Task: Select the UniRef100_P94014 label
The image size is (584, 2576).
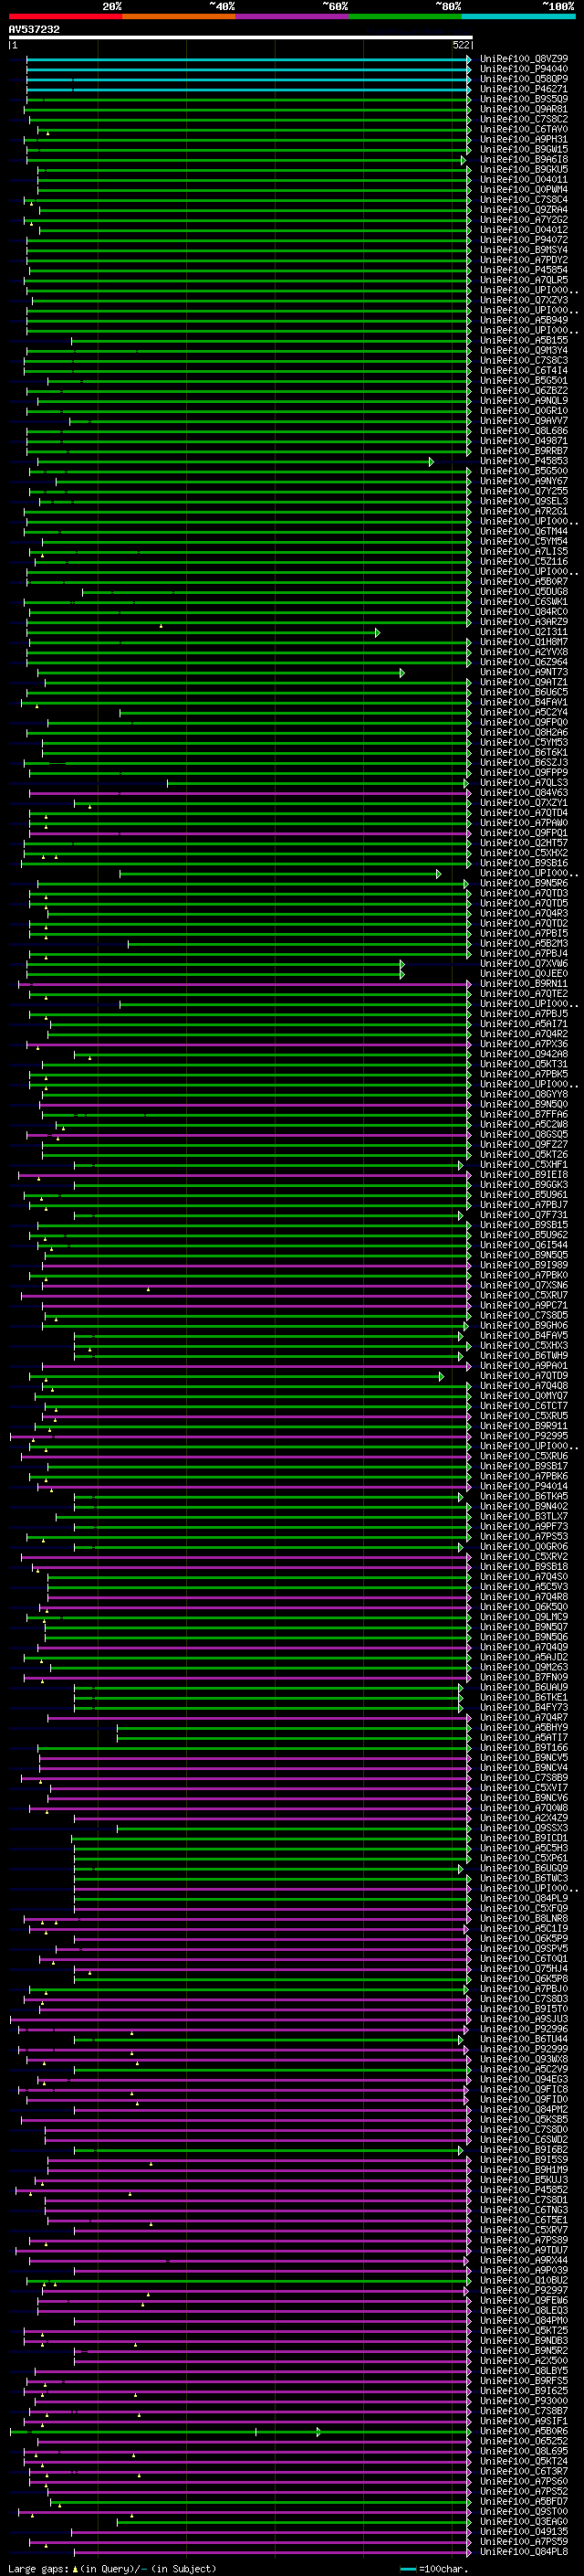Action: (x=523, y=1486)
